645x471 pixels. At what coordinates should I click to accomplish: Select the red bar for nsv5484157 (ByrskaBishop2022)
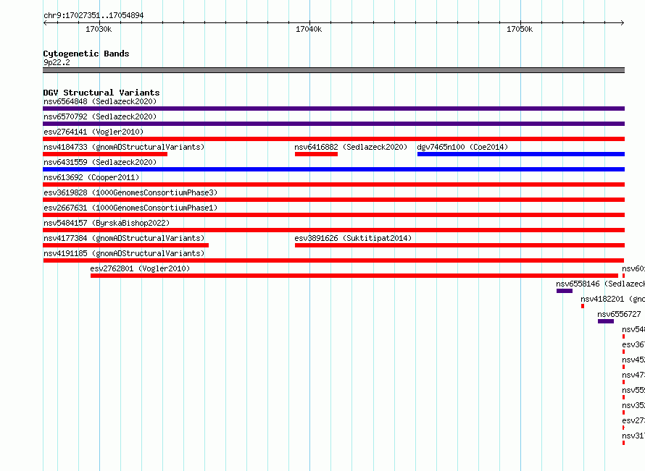coord(333,230)
